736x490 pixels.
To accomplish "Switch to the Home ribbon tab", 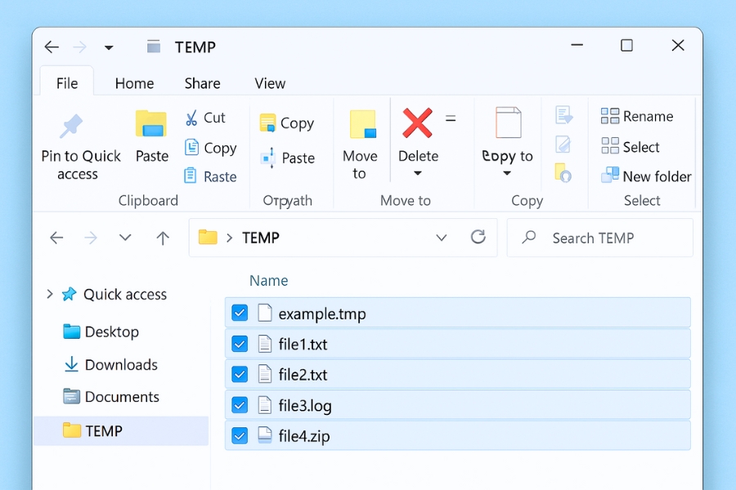I will [x=134, y=83].
